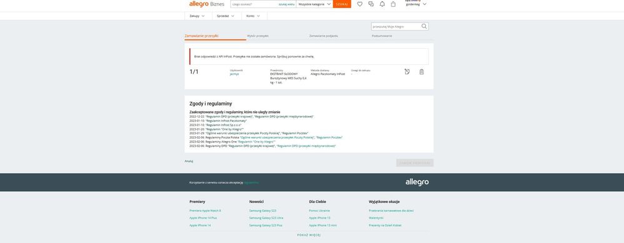Click the 'Zgody i regulaminy' heading

tap(211, 104)
